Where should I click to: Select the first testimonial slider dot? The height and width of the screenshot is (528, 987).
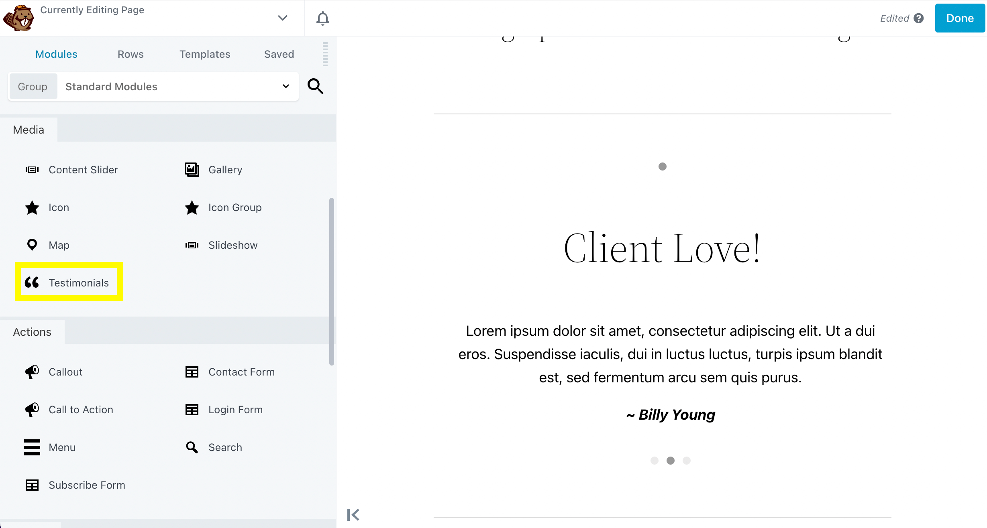[655, 461]
